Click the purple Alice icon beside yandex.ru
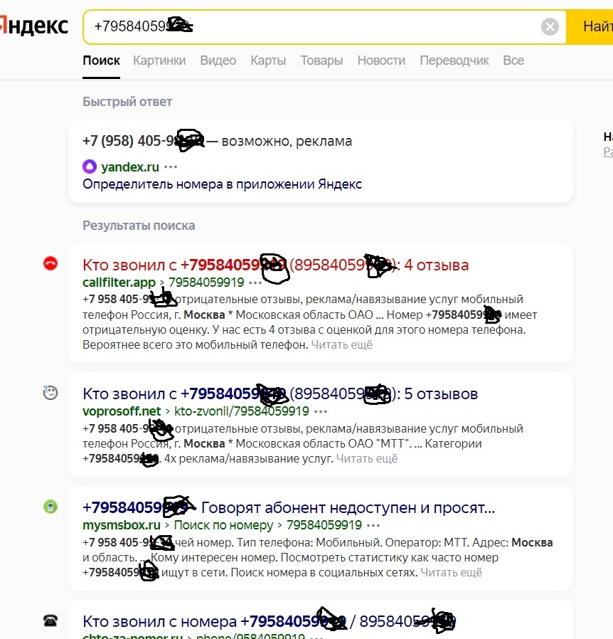The height and width of the screenshot is (639, 613). click(90, 167)
